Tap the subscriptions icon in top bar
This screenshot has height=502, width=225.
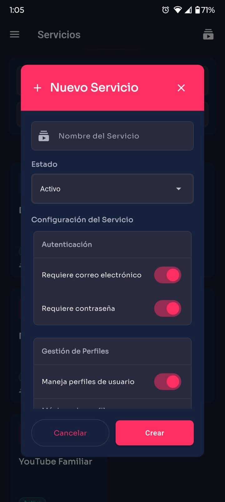click(208, 35)
